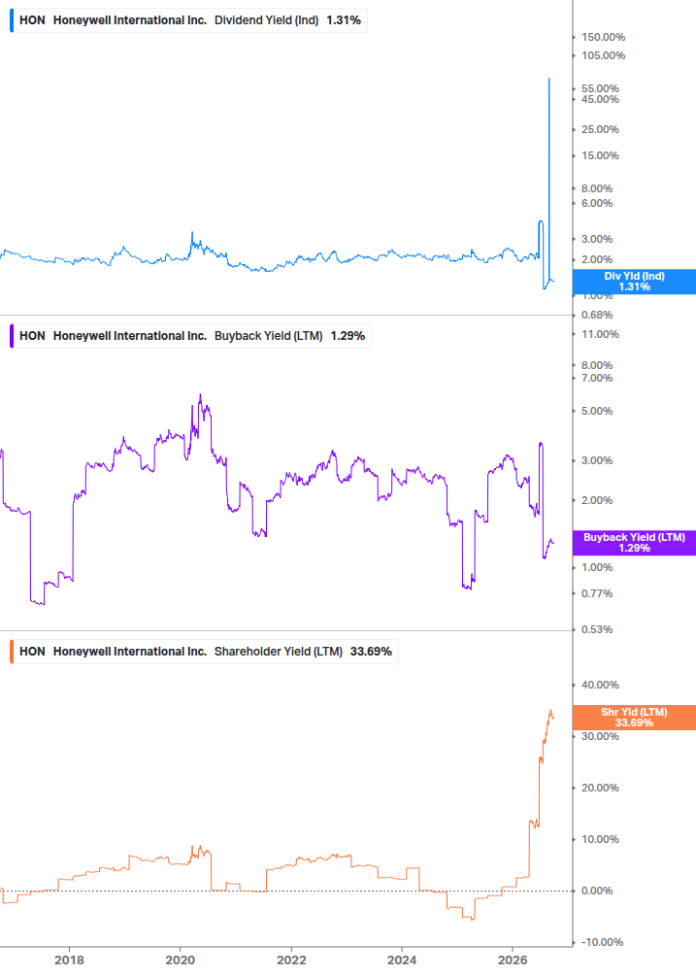The width and height of the screenshot is (696, 976).
Task: Click the 1.31% value in dividend legend
Action: 344,20
